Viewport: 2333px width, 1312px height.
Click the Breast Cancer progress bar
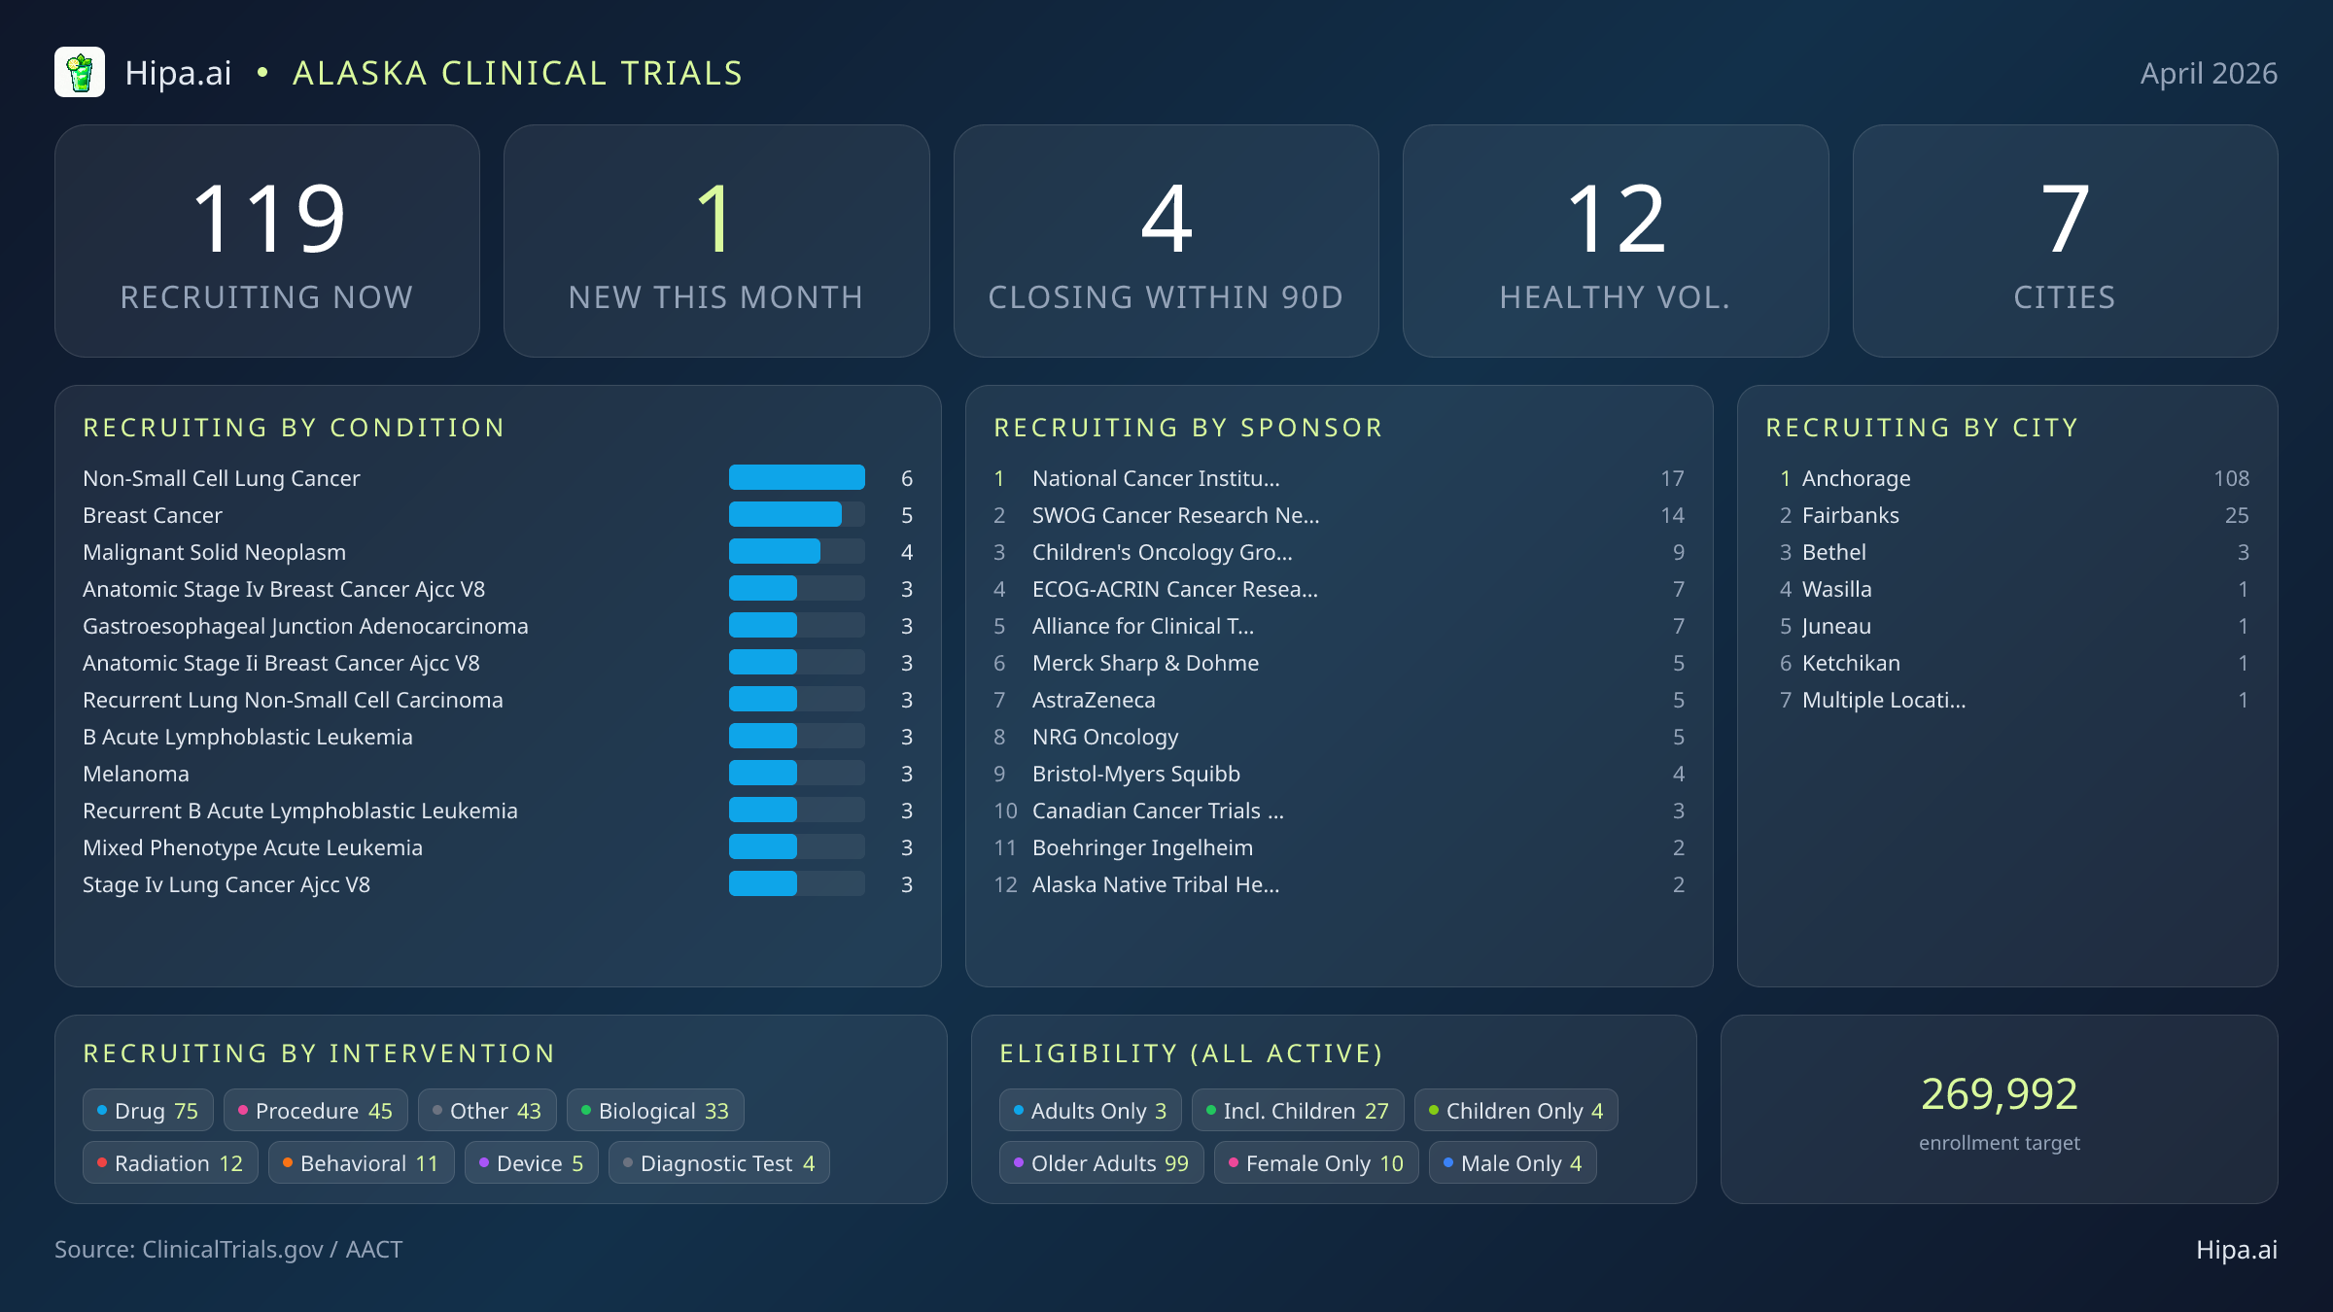[797, 514]
